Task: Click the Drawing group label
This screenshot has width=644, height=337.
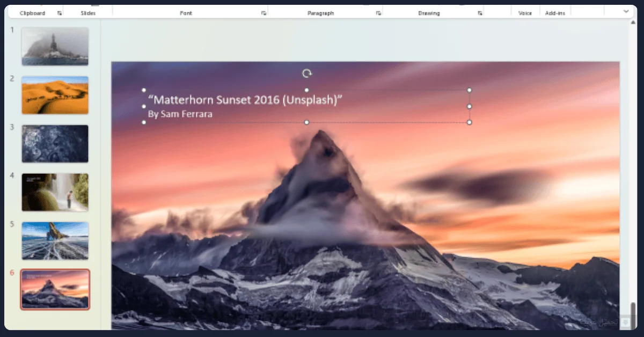Action: [x=429, y=13]
